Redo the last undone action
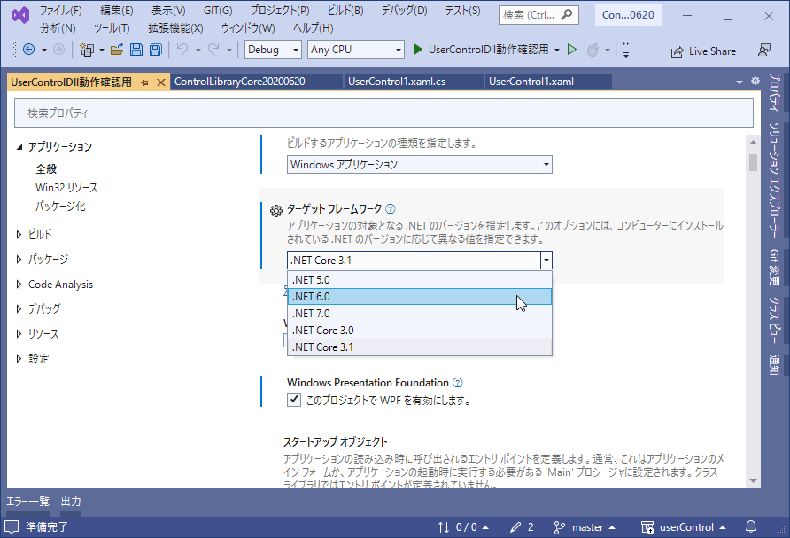Viewport: 790px width, 538px height. [x=213, y=50]
